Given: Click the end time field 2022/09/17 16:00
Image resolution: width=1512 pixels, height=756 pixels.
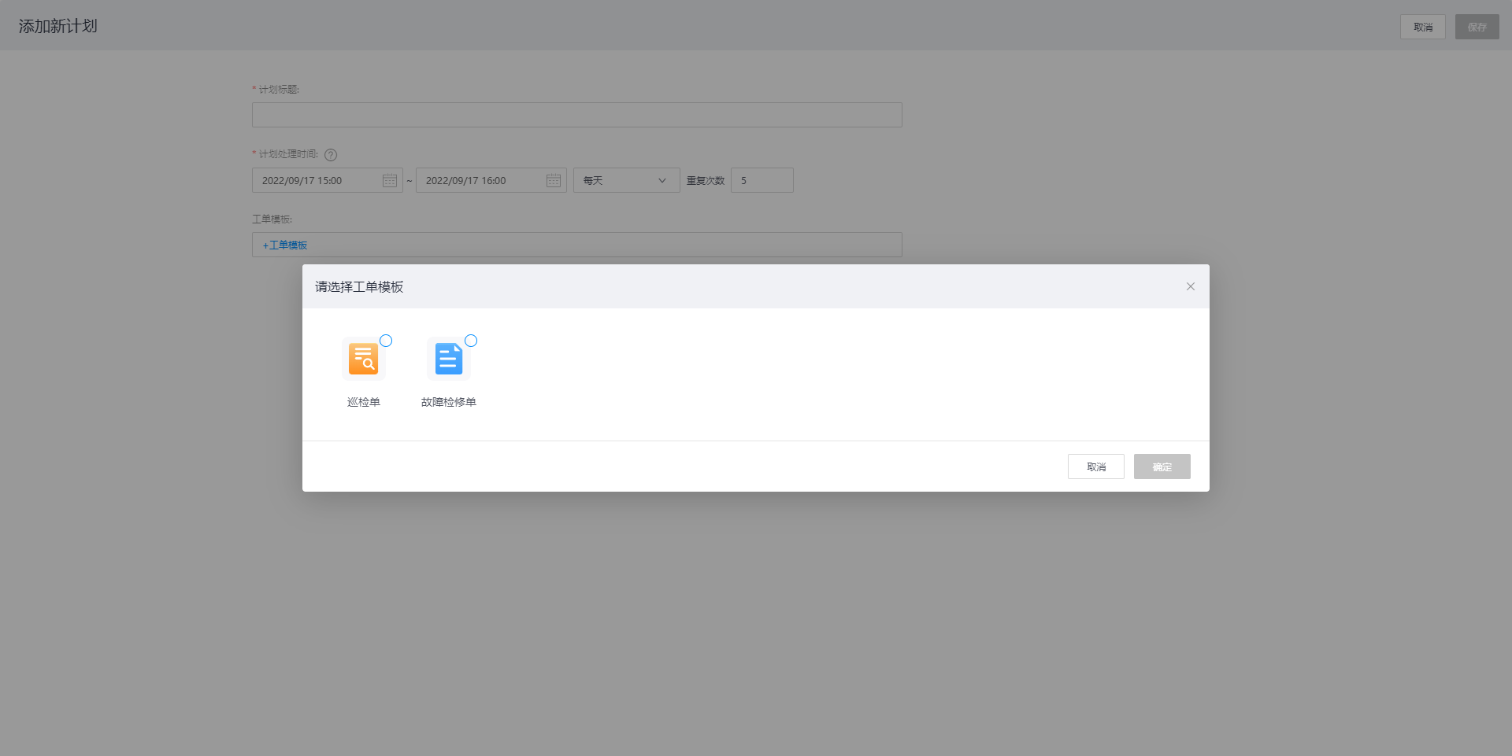Looking at the screenshot, I should tap(479, 181).
